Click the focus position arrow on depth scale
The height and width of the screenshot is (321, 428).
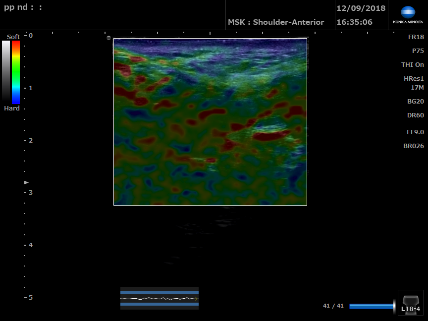point(27,183)
